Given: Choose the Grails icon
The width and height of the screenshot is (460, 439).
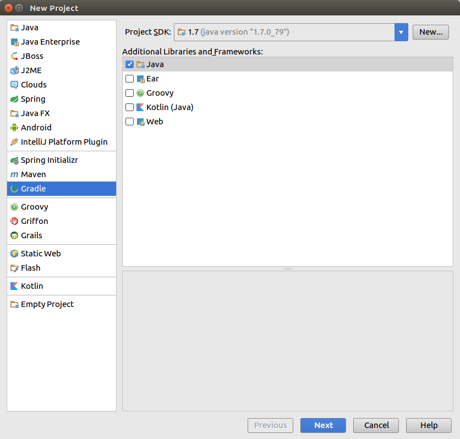Looking at the screenshot, I should [x=14, y=235].
